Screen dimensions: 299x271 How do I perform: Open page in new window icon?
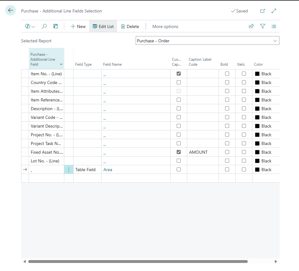(x=262, y=11)
